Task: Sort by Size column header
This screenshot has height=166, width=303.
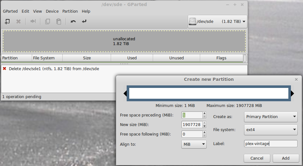Action: (x=87, y=58)
